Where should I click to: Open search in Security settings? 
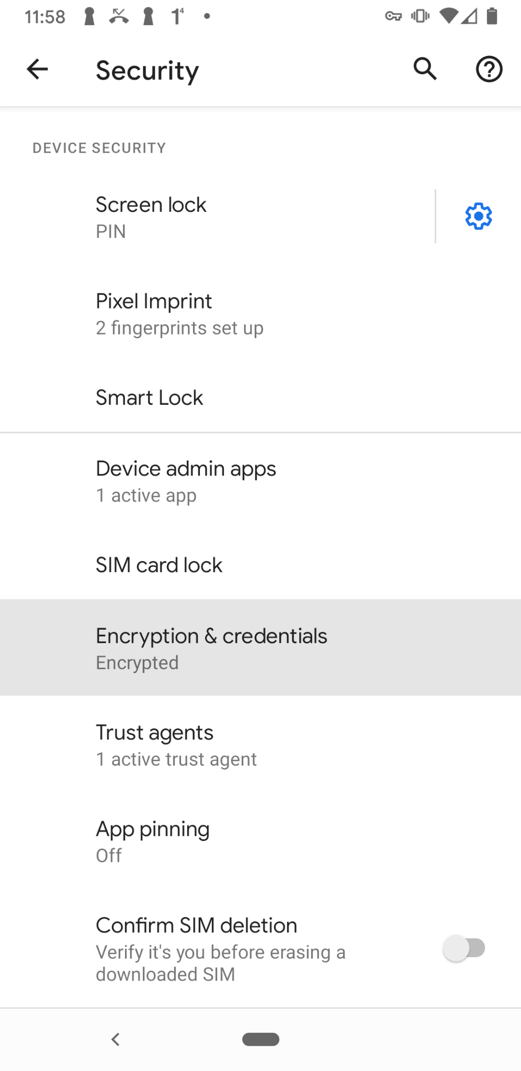click(x=424, y=69)
